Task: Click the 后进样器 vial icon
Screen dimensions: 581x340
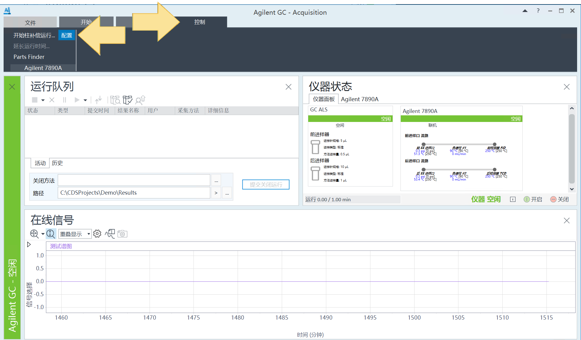Action: (315, 173)
